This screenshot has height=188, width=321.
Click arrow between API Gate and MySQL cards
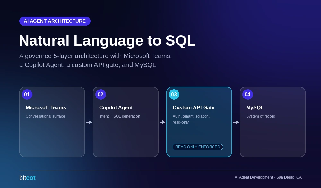[236, 122]
